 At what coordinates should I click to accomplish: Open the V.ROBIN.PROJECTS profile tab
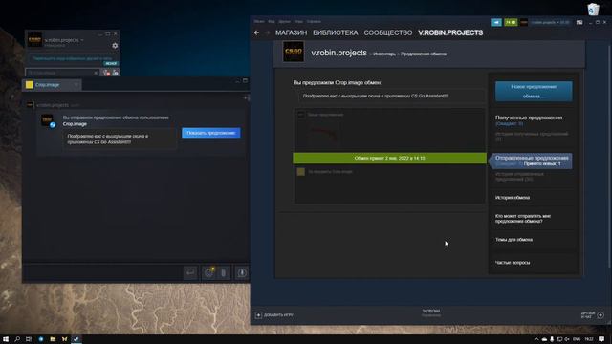[450, 33]
